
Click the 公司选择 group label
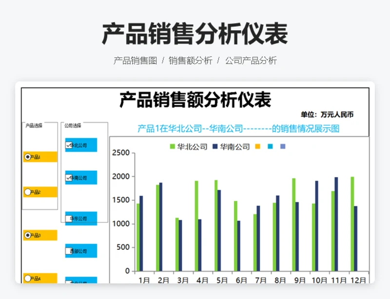coord(73,125)
